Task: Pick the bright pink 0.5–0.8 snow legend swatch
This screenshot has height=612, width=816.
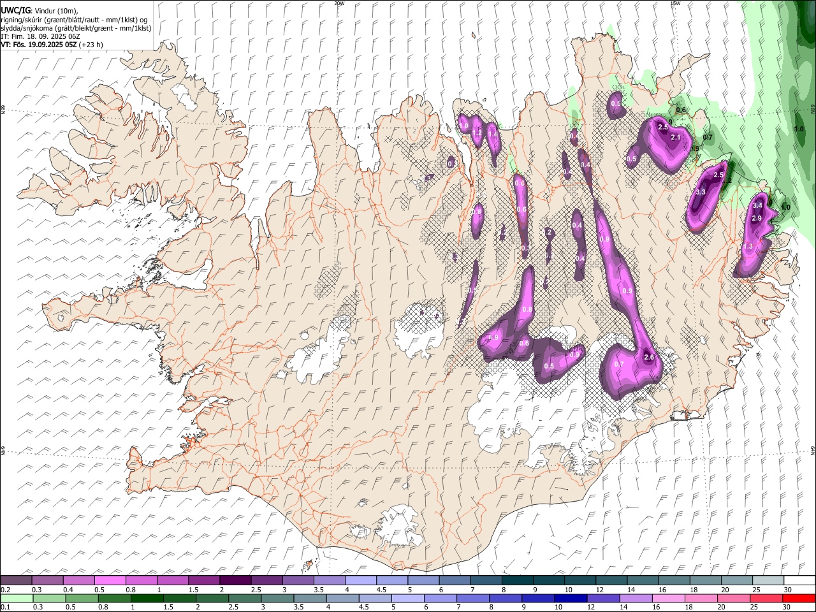Action: [110, 581]
